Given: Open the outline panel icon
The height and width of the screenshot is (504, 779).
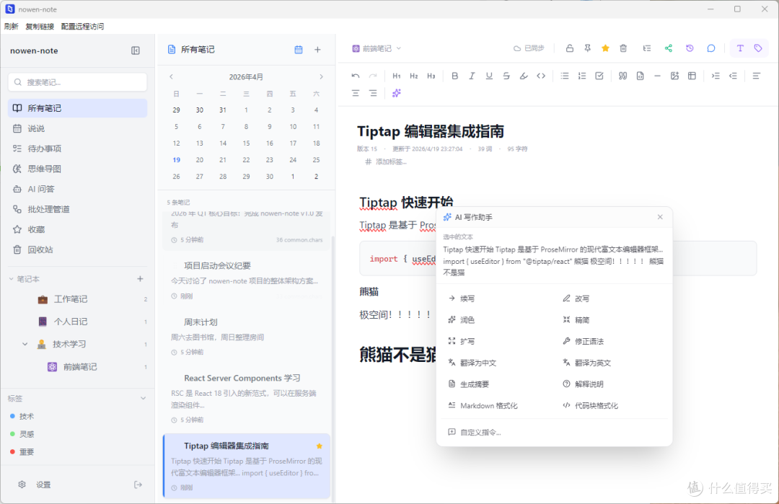Looking at the screenshot, I should pyautogui.click(x=646, y=48).
